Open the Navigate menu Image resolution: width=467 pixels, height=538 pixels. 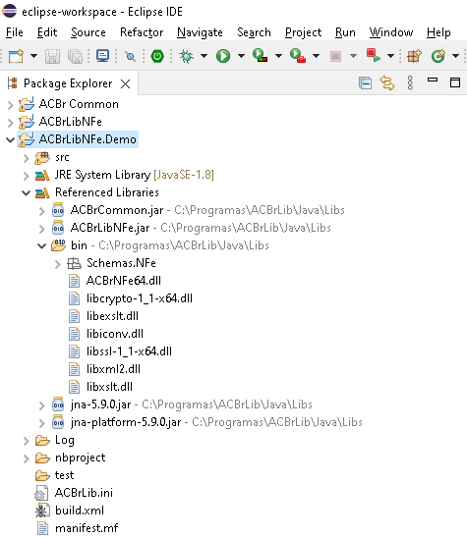(200, 32)
